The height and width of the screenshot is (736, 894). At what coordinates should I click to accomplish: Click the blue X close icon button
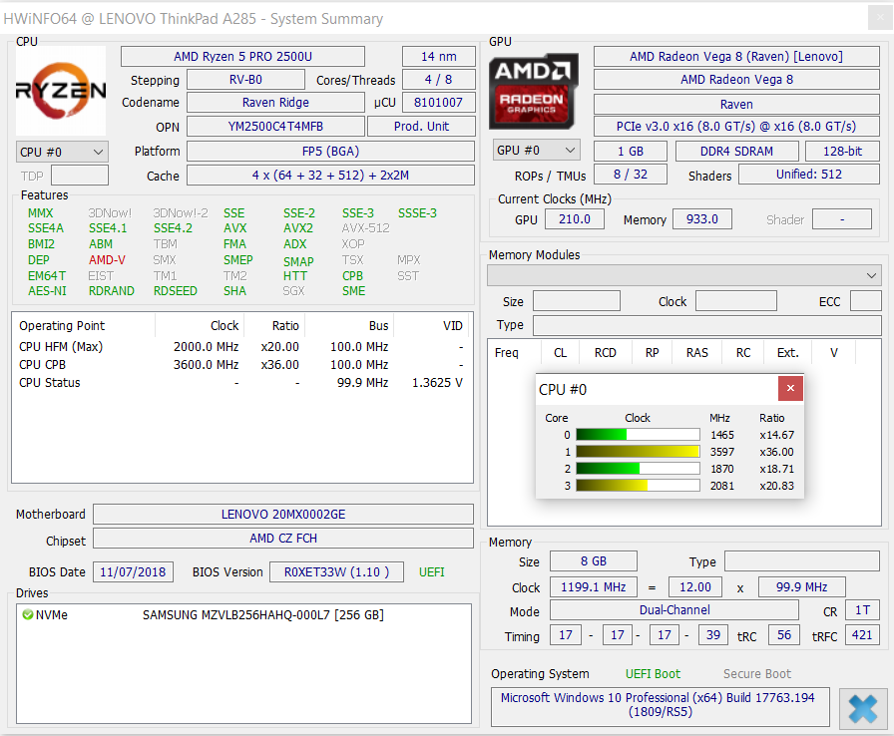click(863, 709)
